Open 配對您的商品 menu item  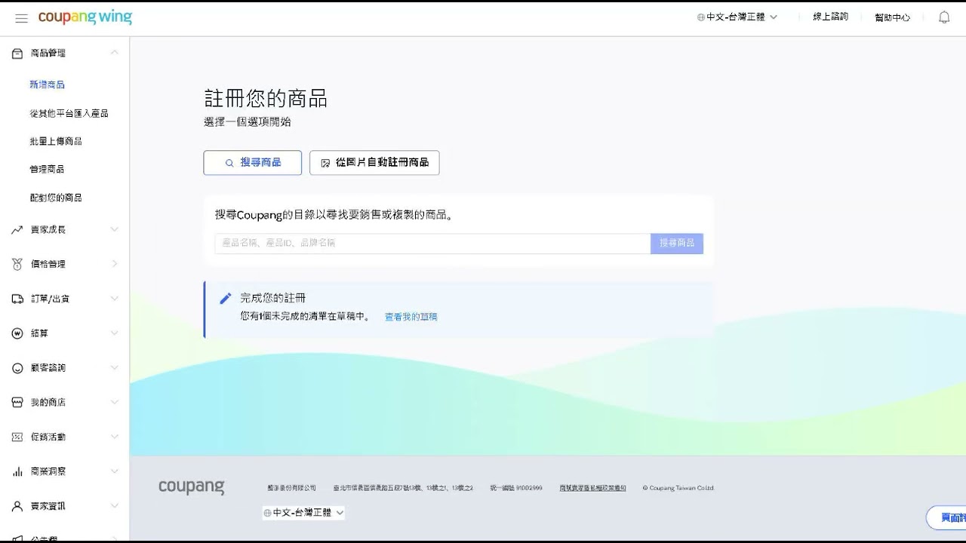pyautogui.click(x=56, y=198)
